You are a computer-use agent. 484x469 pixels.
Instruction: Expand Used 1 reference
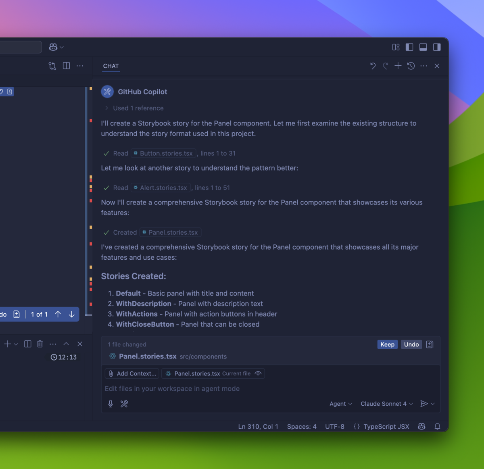coord(134,108)
